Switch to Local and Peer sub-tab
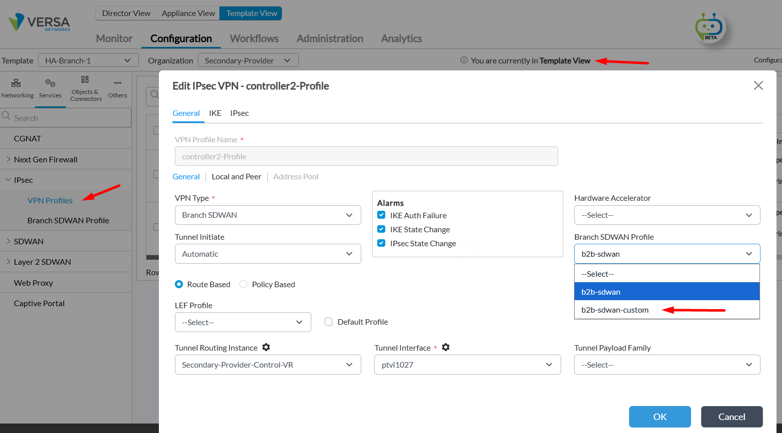The image size is (782, 433). pos(236,176)
